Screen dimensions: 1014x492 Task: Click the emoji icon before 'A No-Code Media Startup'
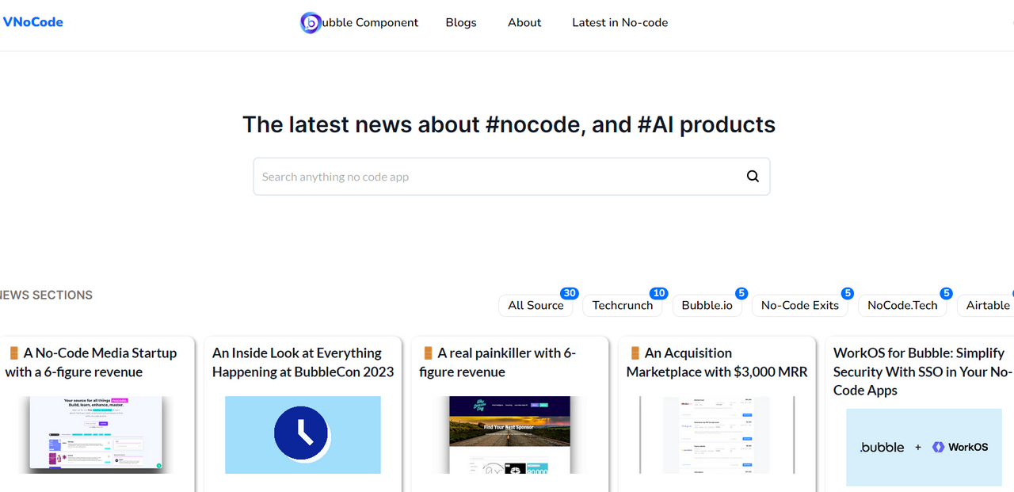(x=13, y=353)
